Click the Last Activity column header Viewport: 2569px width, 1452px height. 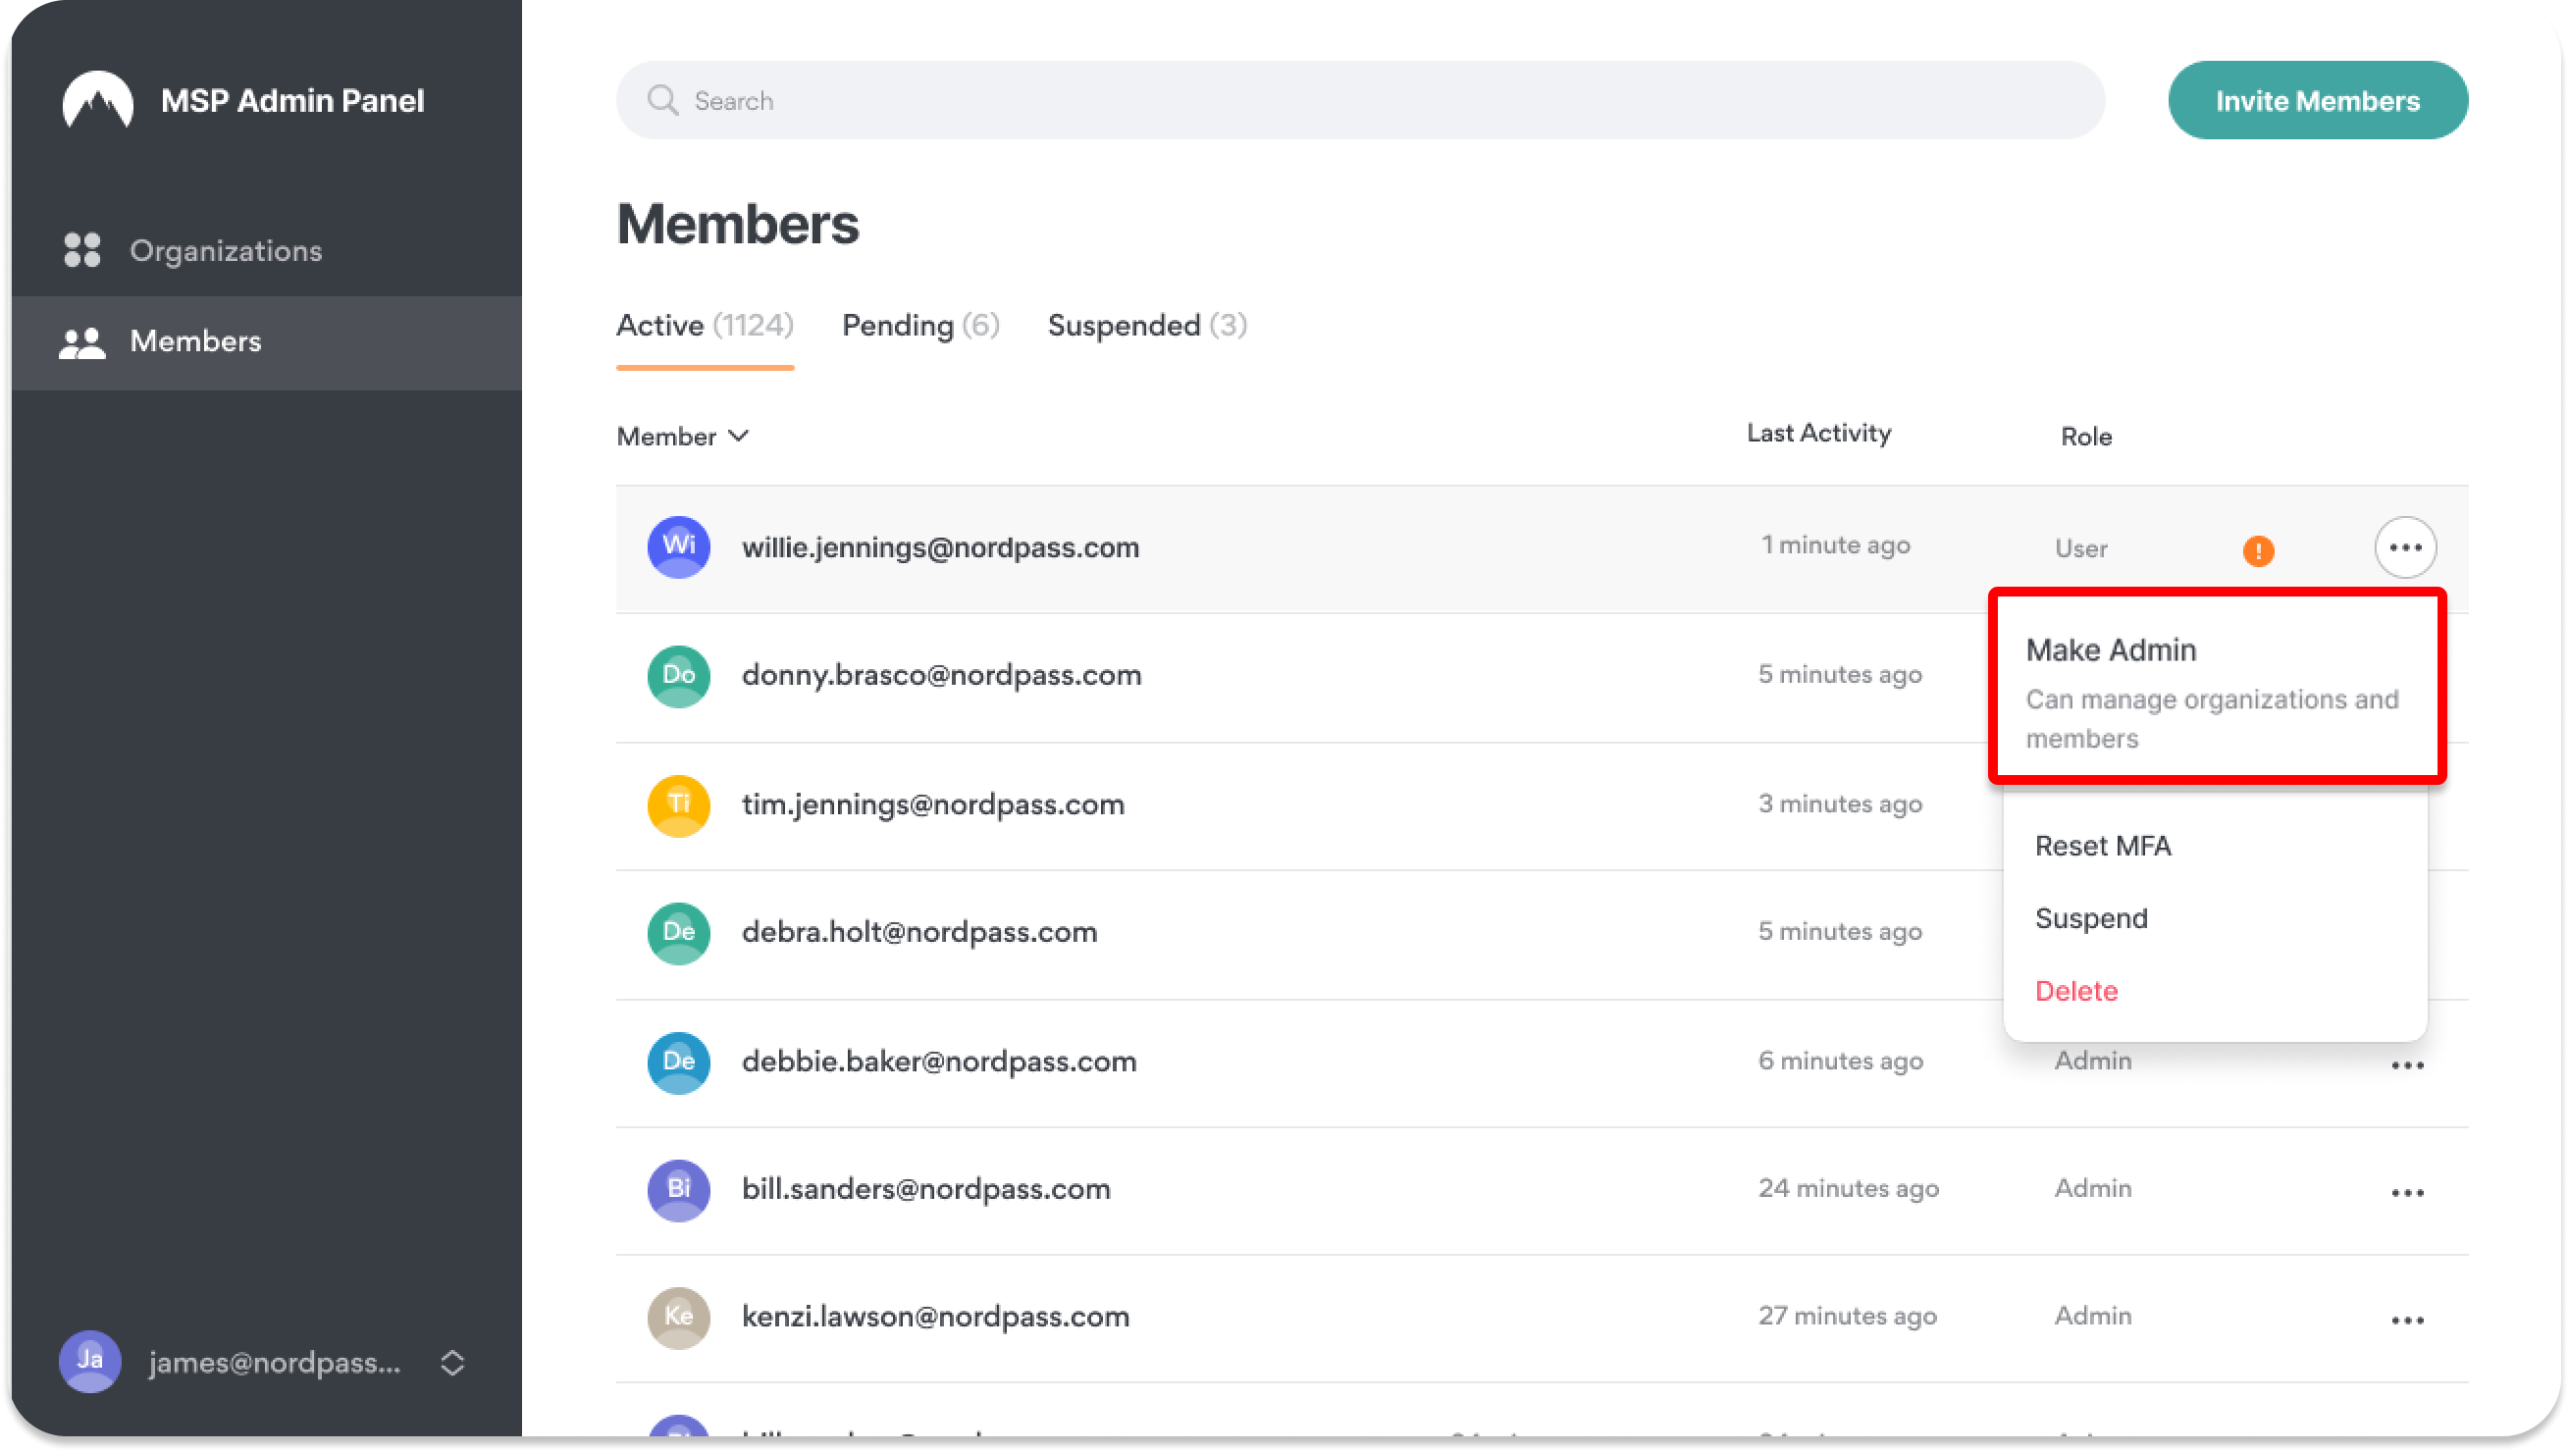tap(1818, 433)
